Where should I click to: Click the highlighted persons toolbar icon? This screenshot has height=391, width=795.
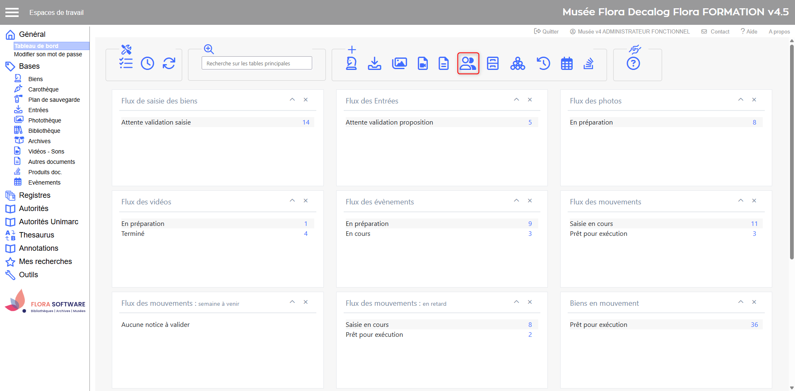[x=468, y=63]
